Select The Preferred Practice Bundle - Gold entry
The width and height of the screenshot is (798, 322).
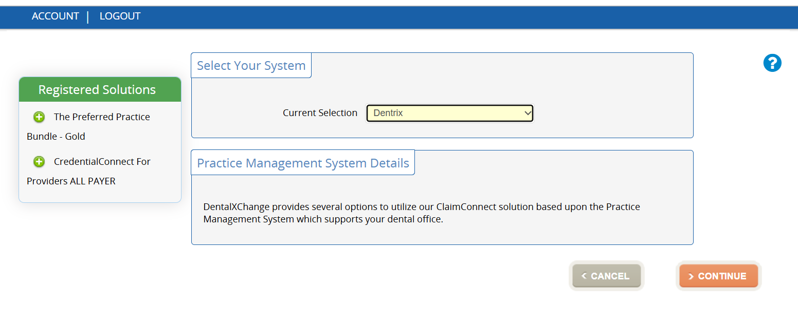[x=102, y=117]
